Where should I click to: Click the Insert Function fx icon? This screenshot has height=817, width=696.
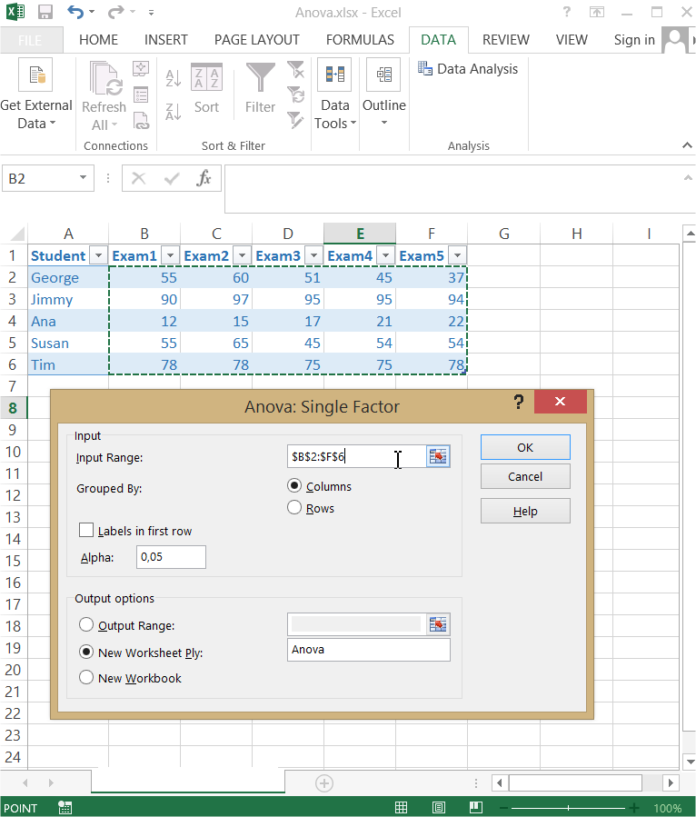pos(204,179)
